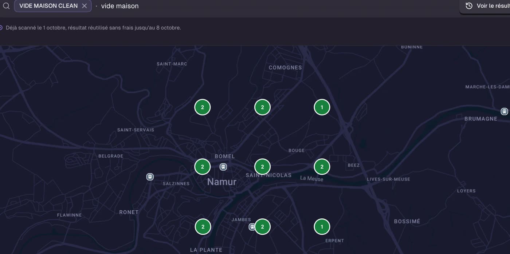Click the FLAWINNE map label
The height and width of the screenshot is (254, 510).
click(69, 215)
